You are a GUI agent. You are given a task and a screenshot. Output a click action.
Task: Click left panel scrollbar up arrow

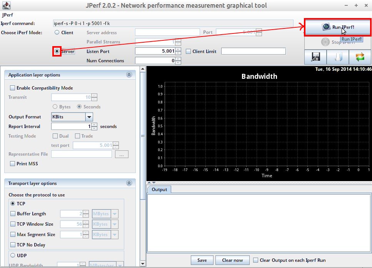pos(143,69)
